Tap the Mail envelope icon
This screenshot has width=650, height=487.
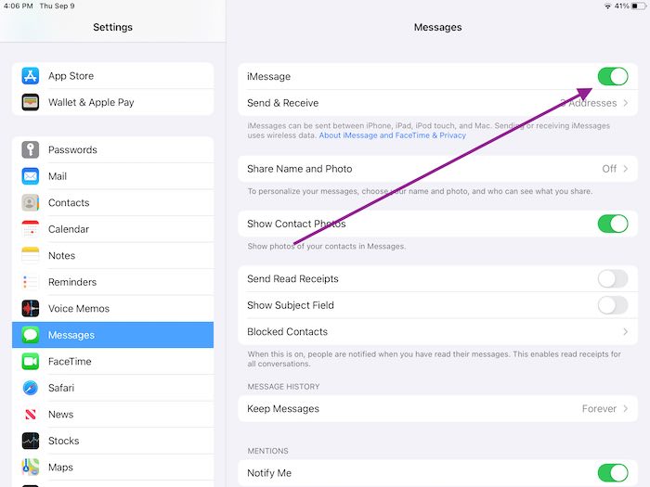(31, 176)
